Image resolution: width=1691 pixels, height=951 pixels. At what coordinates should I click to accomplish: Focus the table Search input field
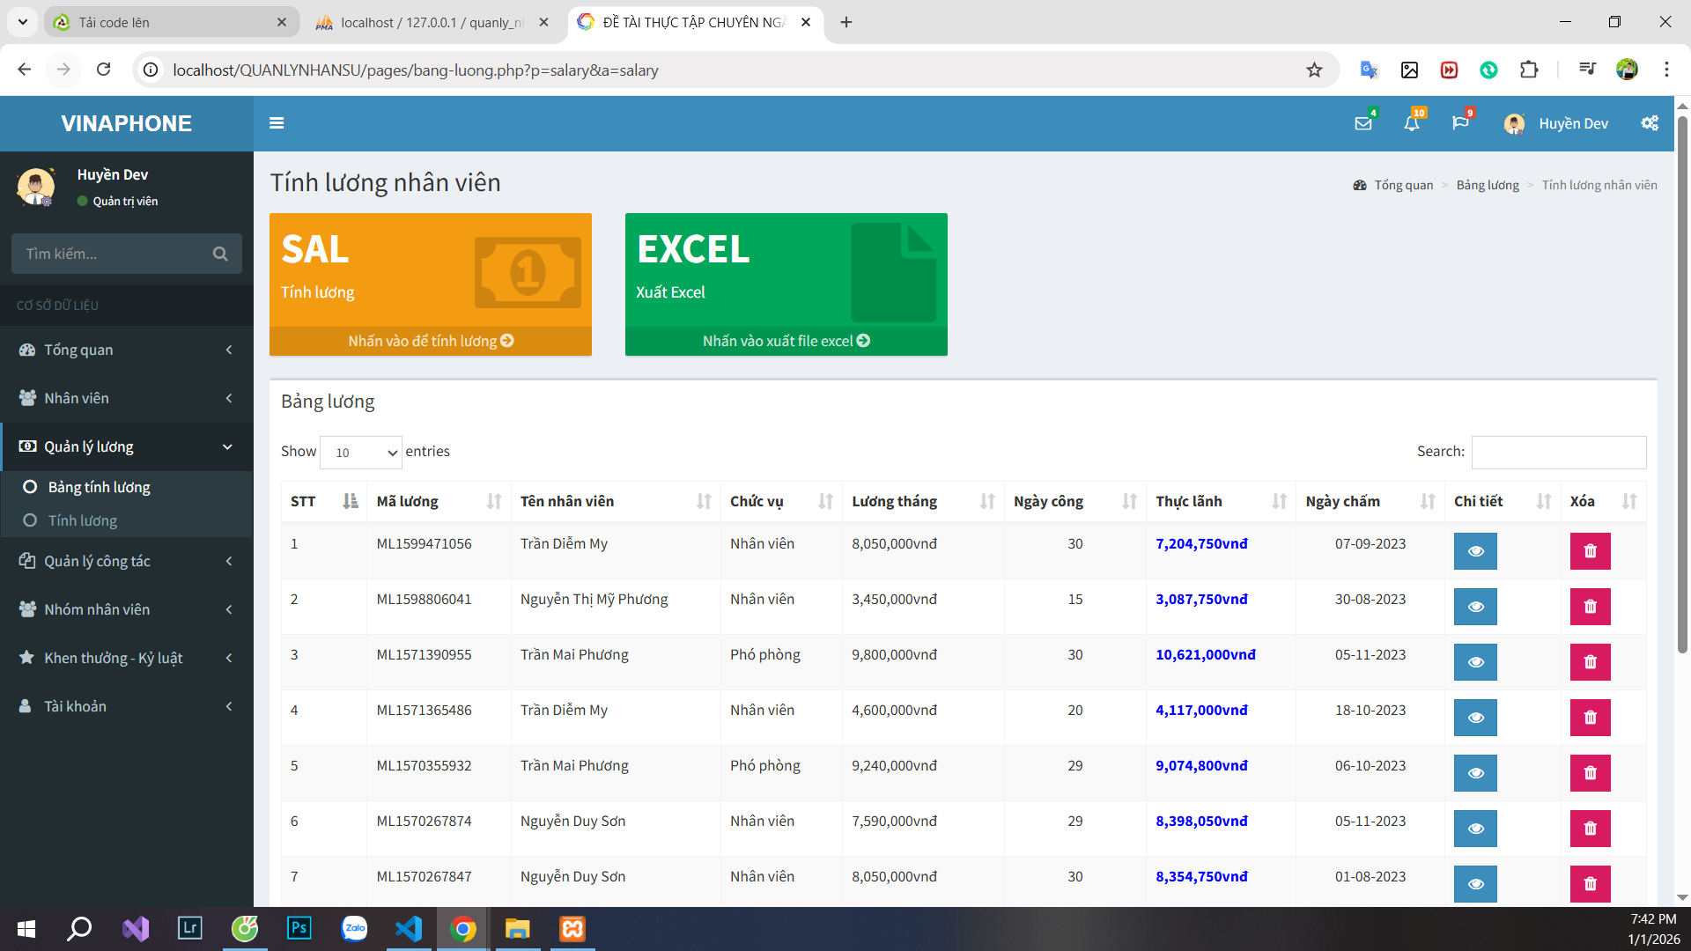tap(1559, 453)
